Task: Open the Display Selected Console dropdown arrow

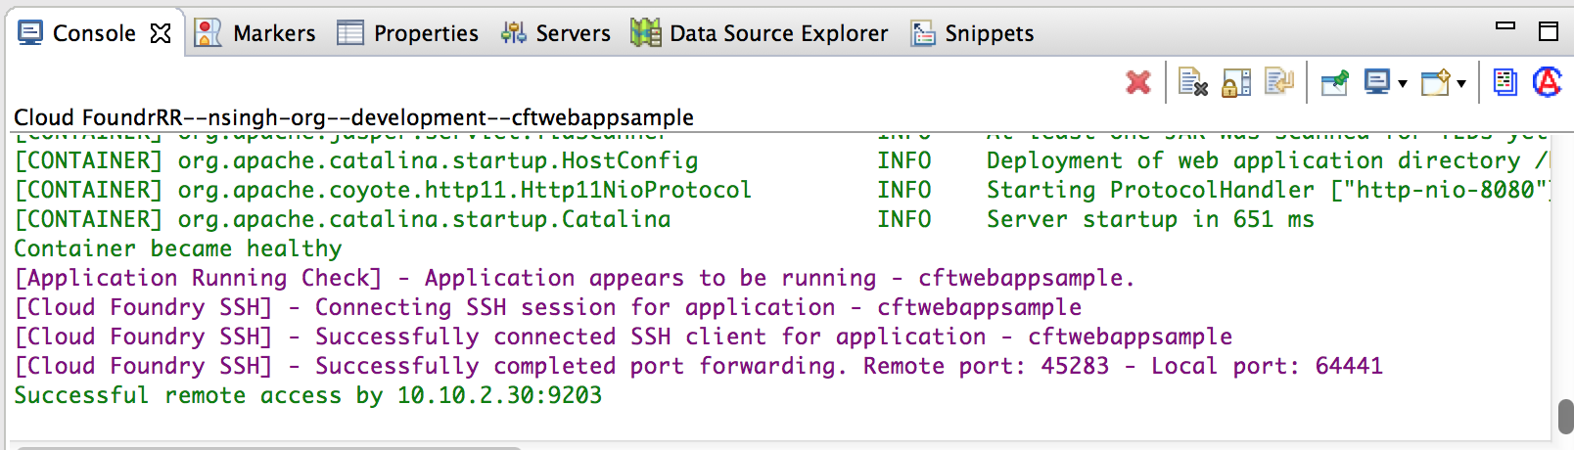Action: click(x=1403, y=84)
